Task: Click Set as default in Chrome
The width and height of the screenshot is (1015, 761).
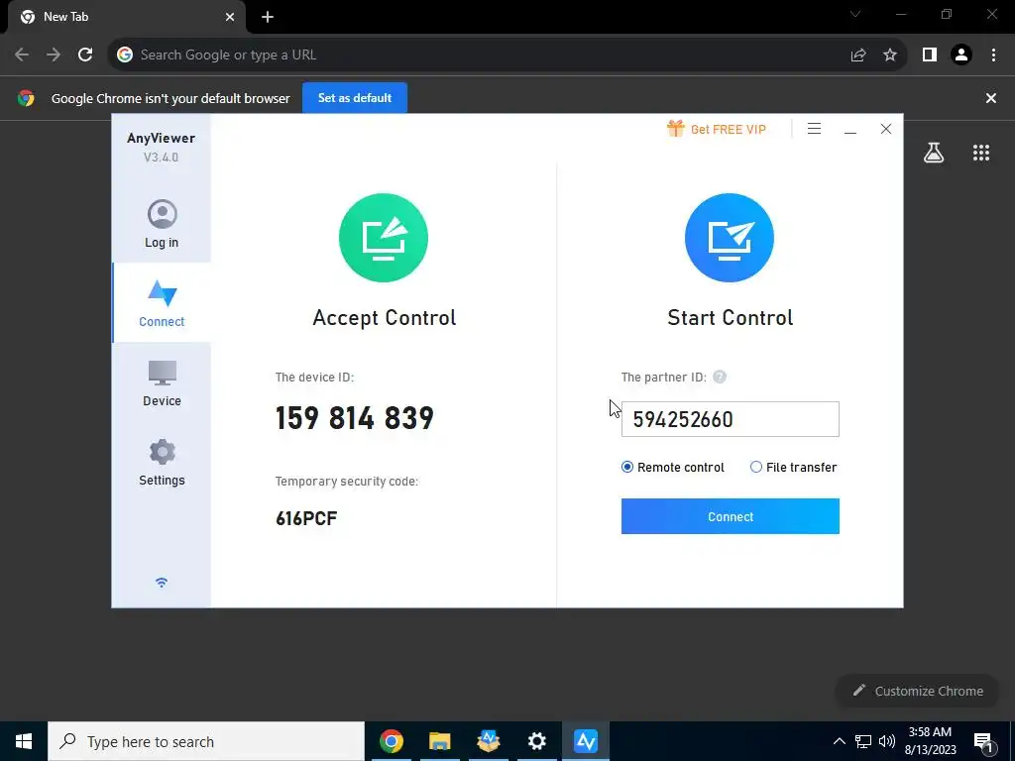Action: coord(355,98)
